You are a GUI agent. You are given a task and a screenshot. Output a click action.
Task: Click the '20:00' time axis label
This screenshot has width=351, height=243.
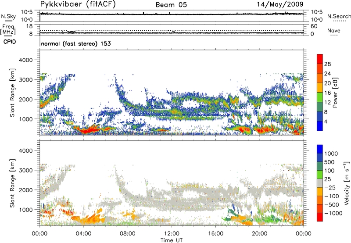coord(260,234)
